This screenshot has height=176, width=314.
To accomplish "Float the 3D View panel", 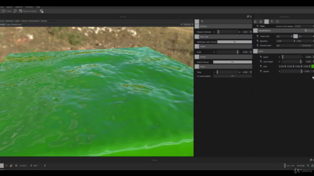I will [x=248, y=17].
